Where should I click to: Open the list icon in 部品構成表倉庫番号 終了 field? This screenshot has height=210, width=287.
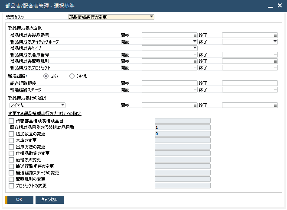(275, 55)
